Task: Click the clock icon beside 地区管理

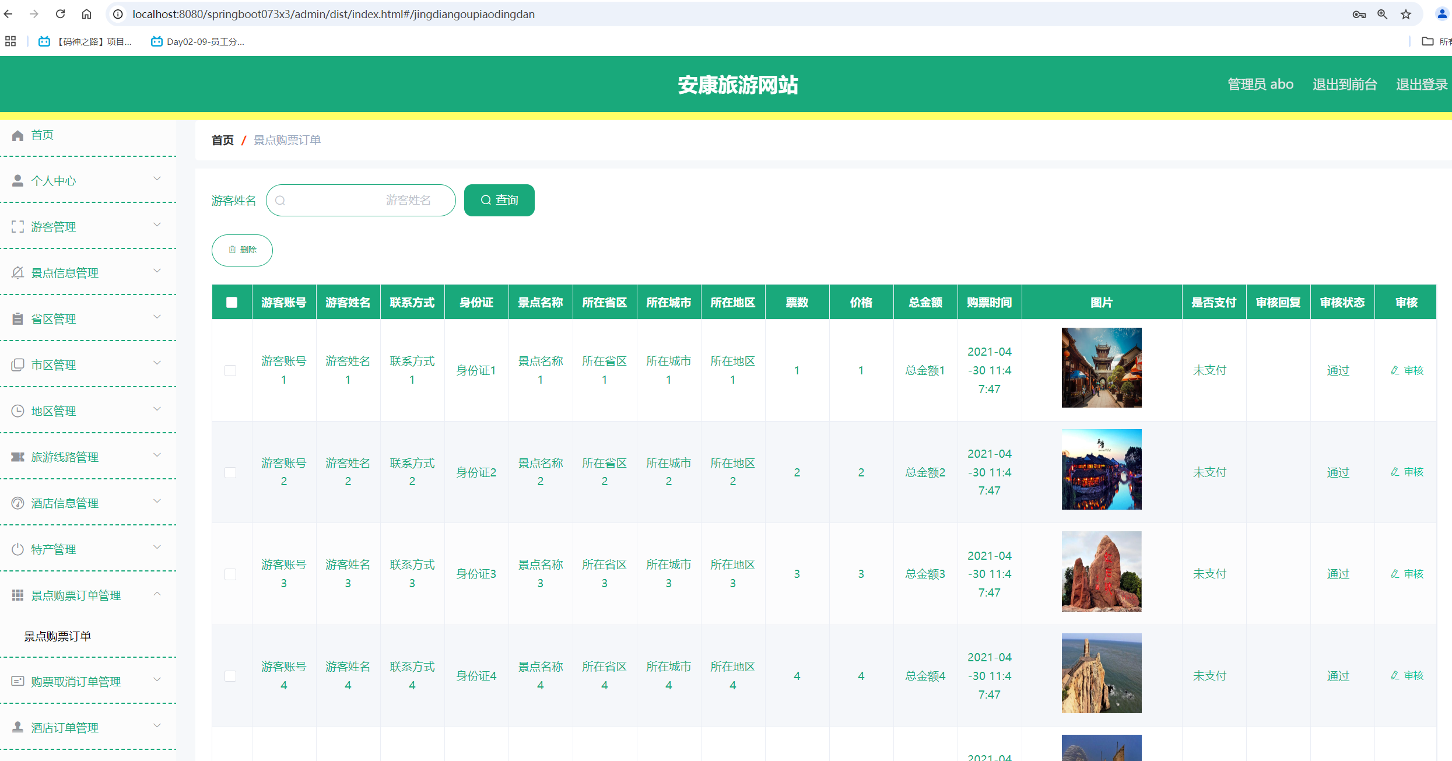Action: (17, 411)
